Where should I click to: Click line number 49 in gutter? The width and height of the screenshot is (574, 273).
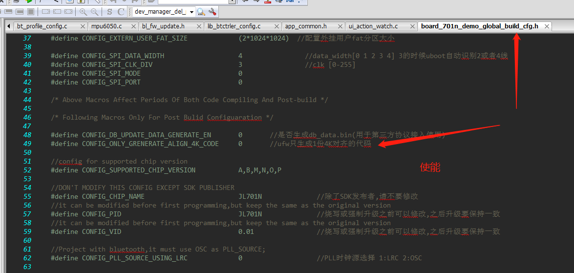(27, 144)
